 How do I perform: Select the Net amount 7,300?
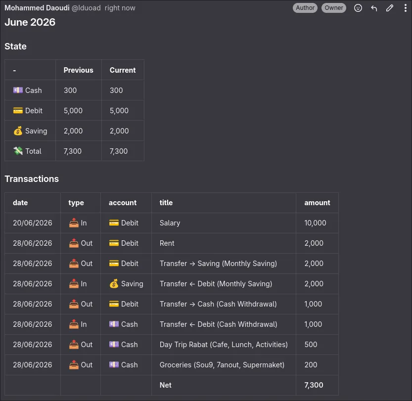[314, 385]
